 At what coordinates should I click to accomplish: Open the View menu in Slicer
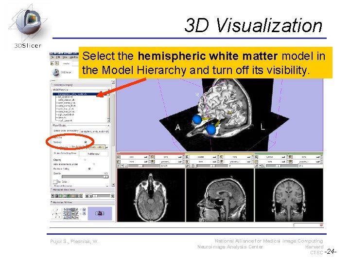click(x=65, y=57)
